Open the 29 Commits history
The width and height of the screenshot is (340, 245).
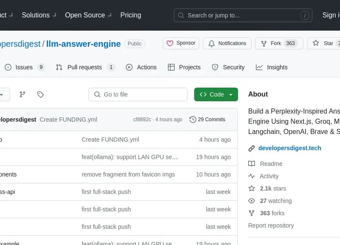[207, 120]
